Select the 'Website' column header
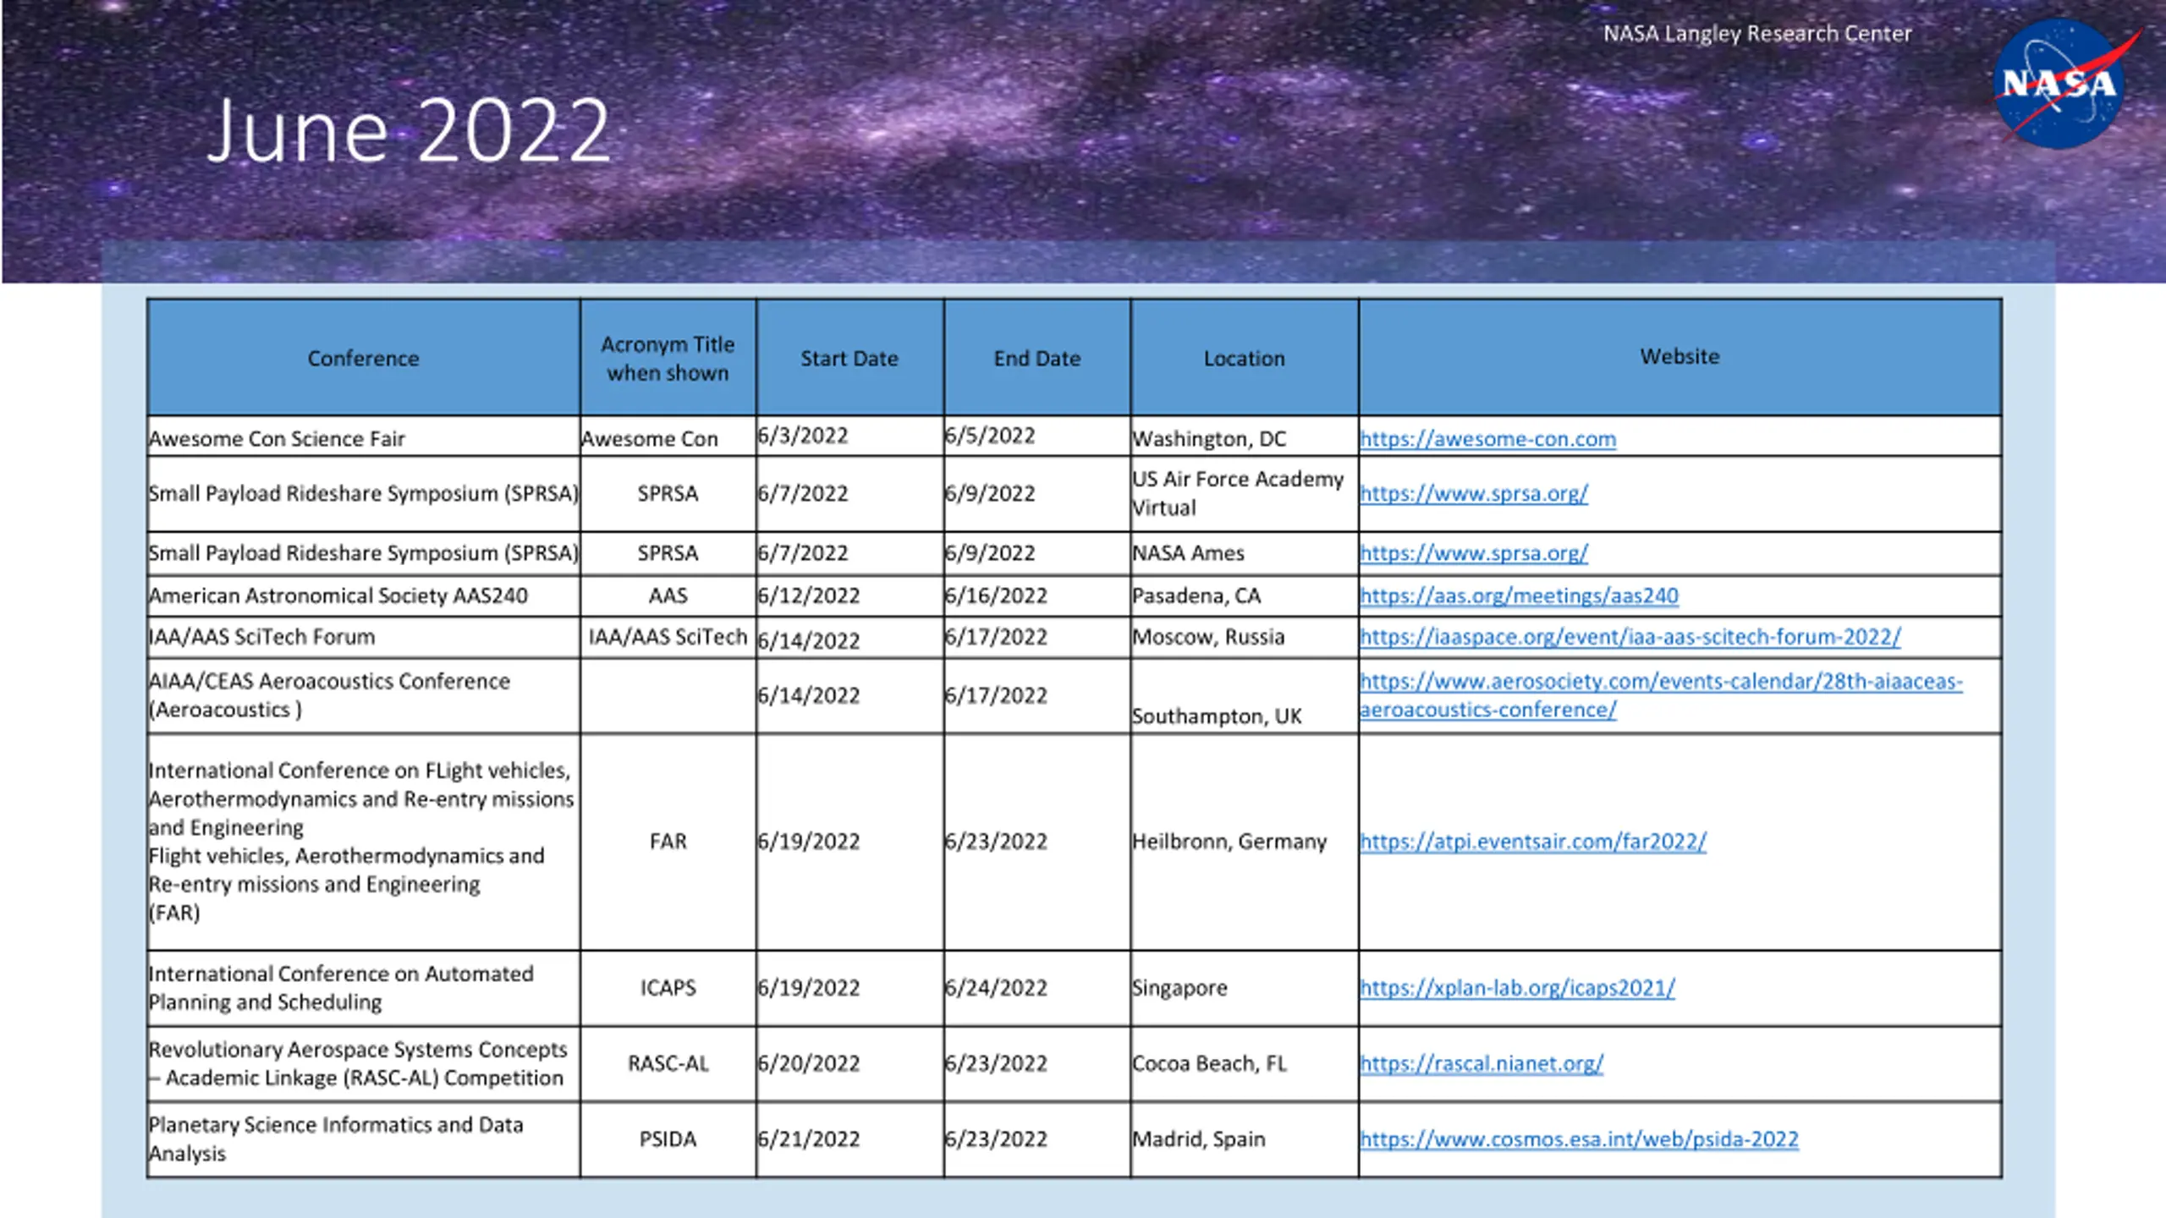The image size is (2166, 1218). tap(1680, 356)
